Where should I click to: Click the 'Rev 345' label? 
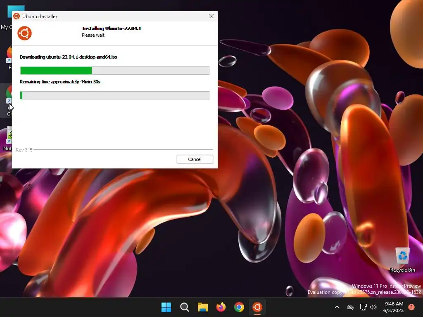[24, 150]
